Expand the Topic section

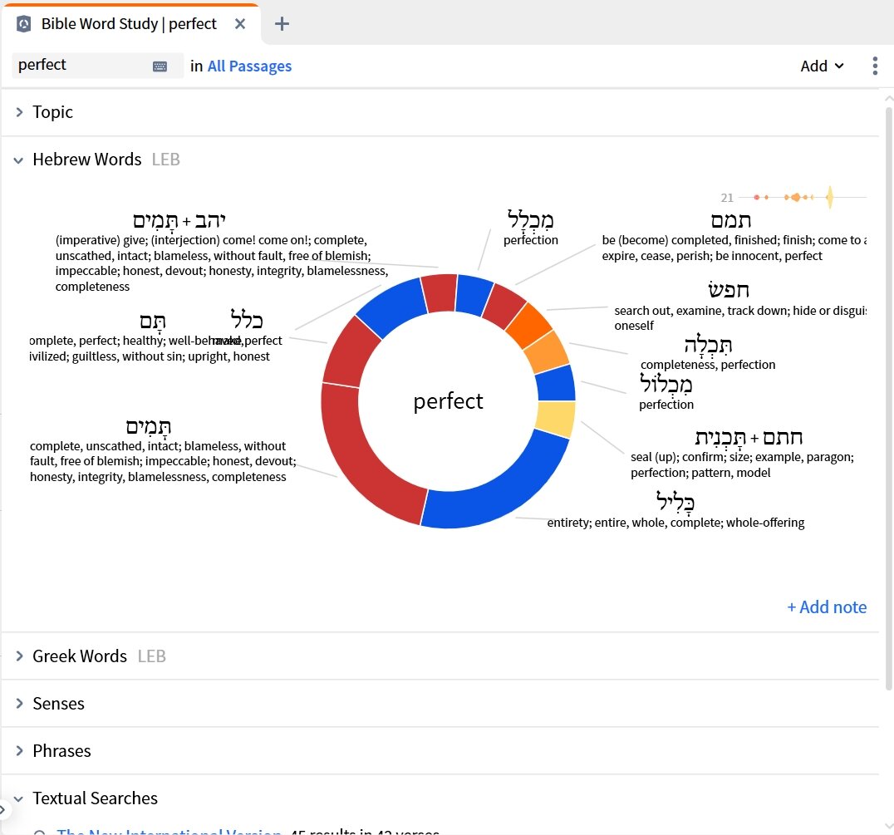point(19,111)
